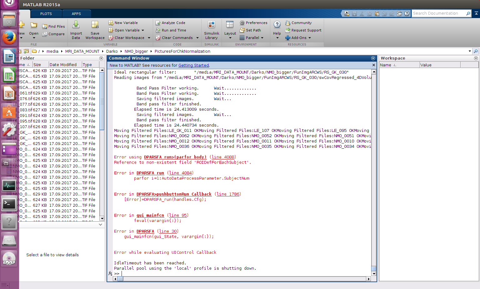This screenshot has height=289, width=480.
Task: Click Request Support
Action: 303,30
